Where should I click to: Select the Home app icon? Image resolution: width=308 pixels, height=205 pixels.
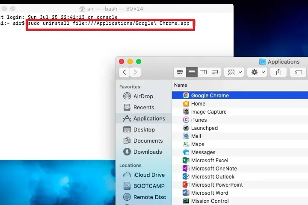(x=186, y=104)
